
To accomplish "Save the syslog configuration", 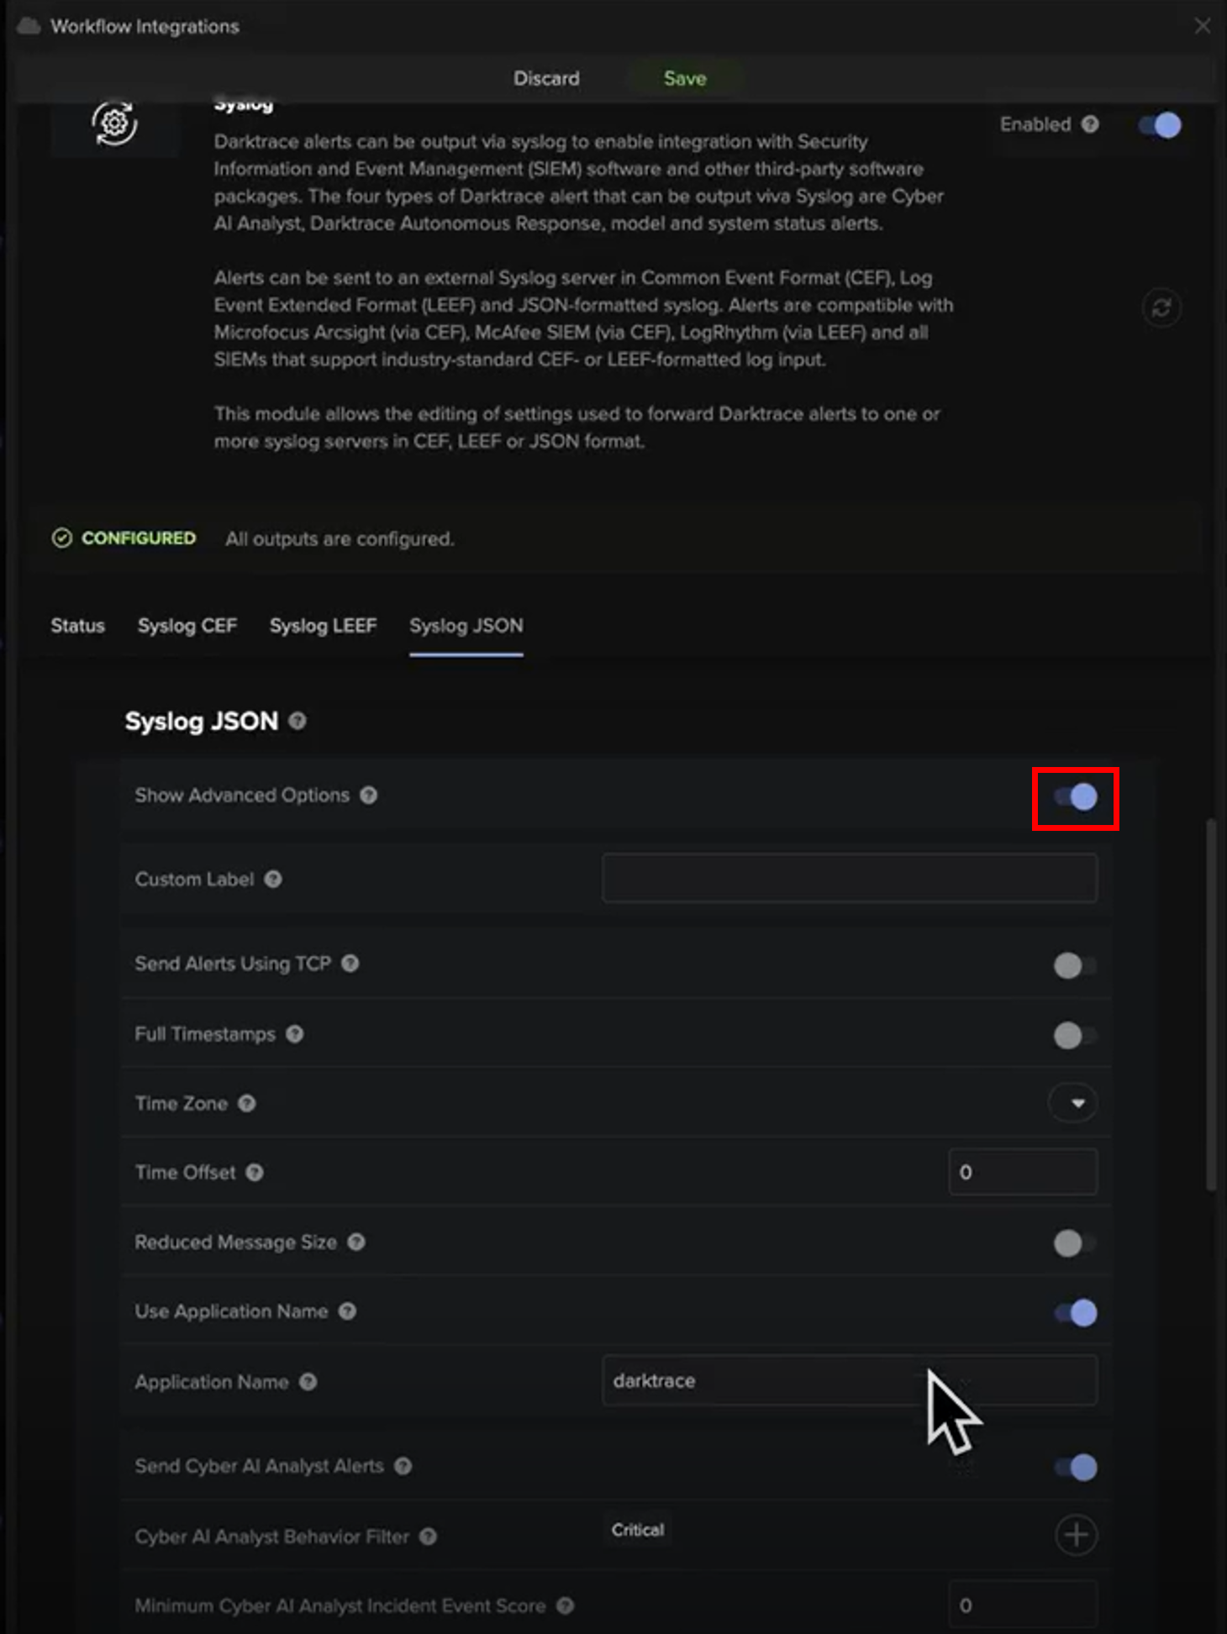I will point(685,78).
